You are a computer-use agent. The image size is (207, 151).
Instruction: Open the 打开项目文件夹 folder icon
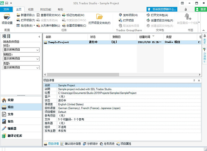click(99, 19)
